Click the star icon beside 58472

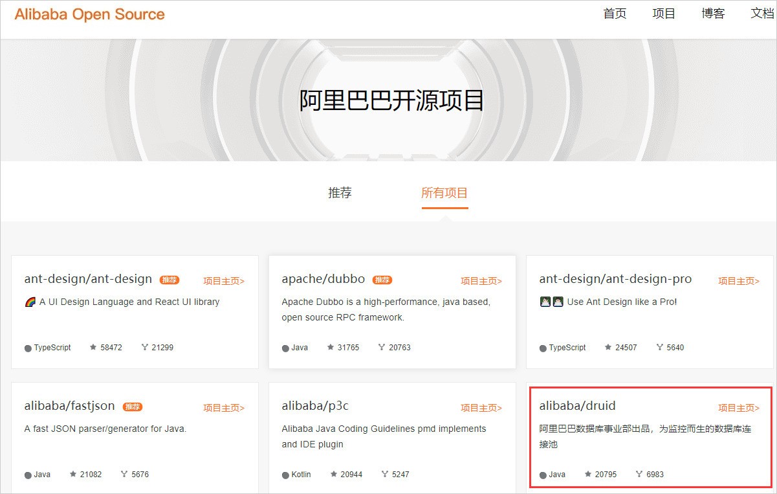93,347
